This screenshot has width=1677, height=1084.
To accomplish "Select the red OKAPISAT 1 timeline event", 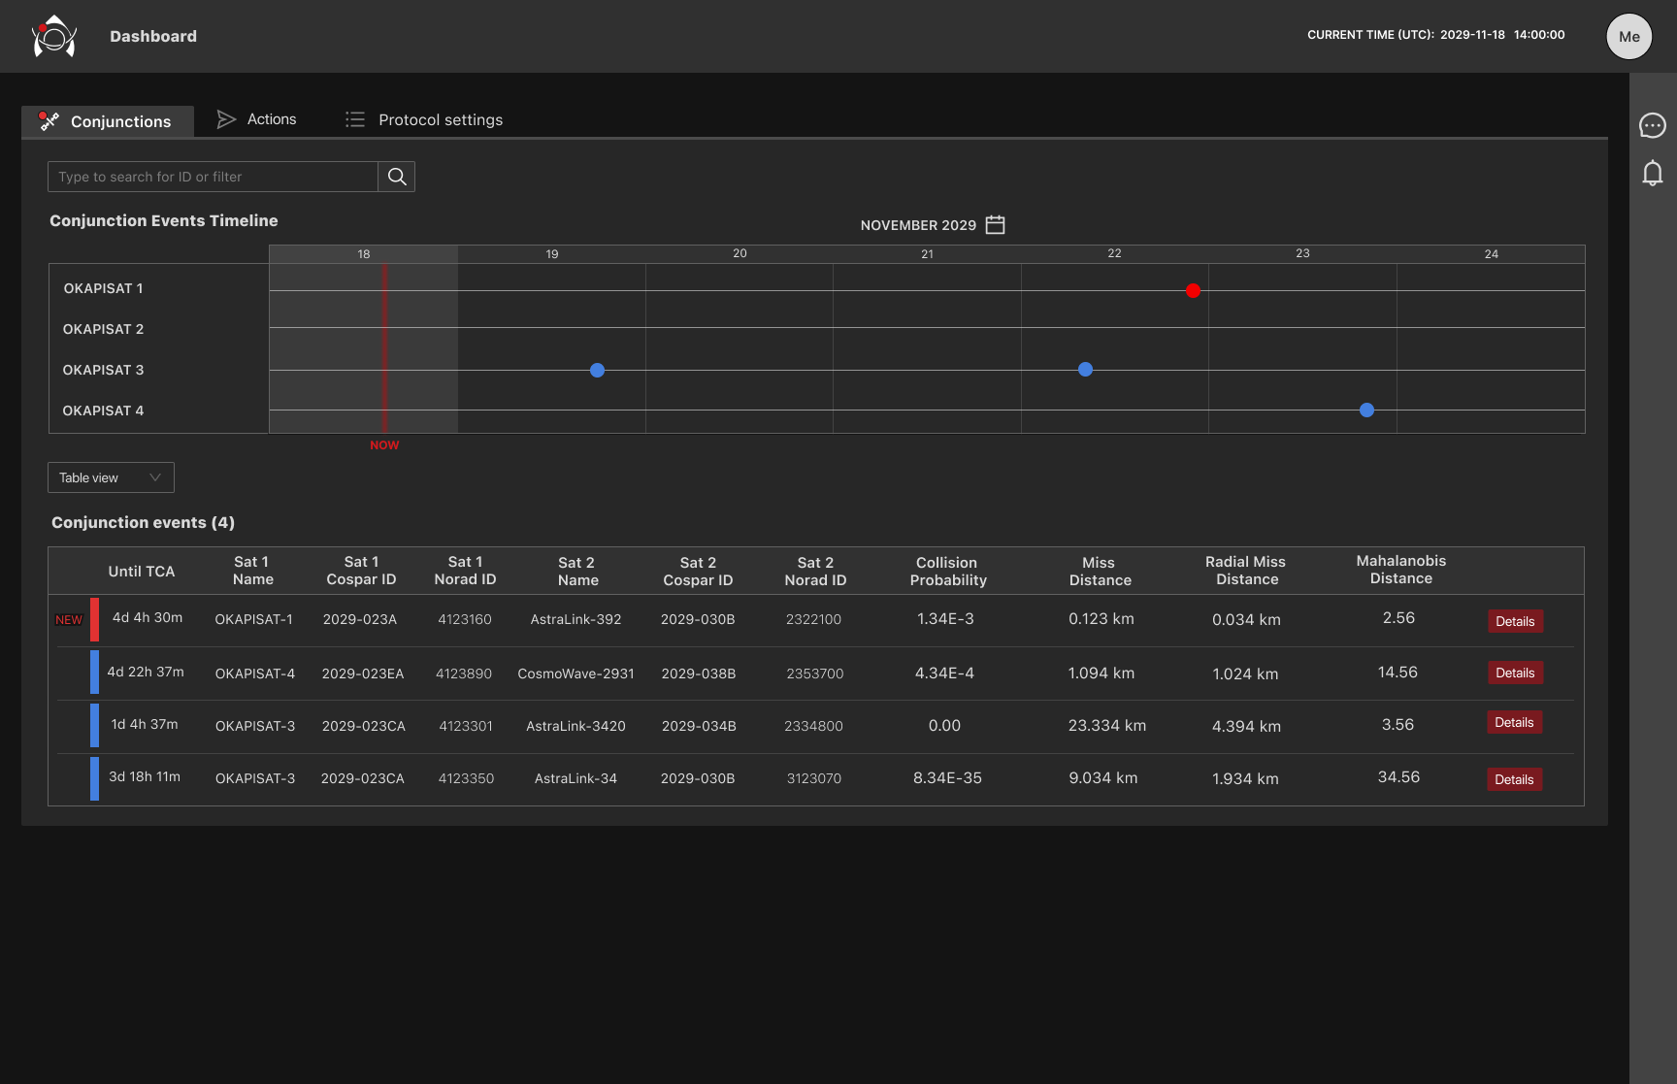I will 1193,290.
